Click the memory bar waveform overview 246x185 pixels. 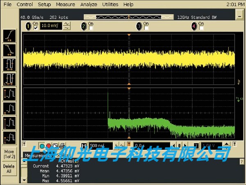[x=129, y=17]
